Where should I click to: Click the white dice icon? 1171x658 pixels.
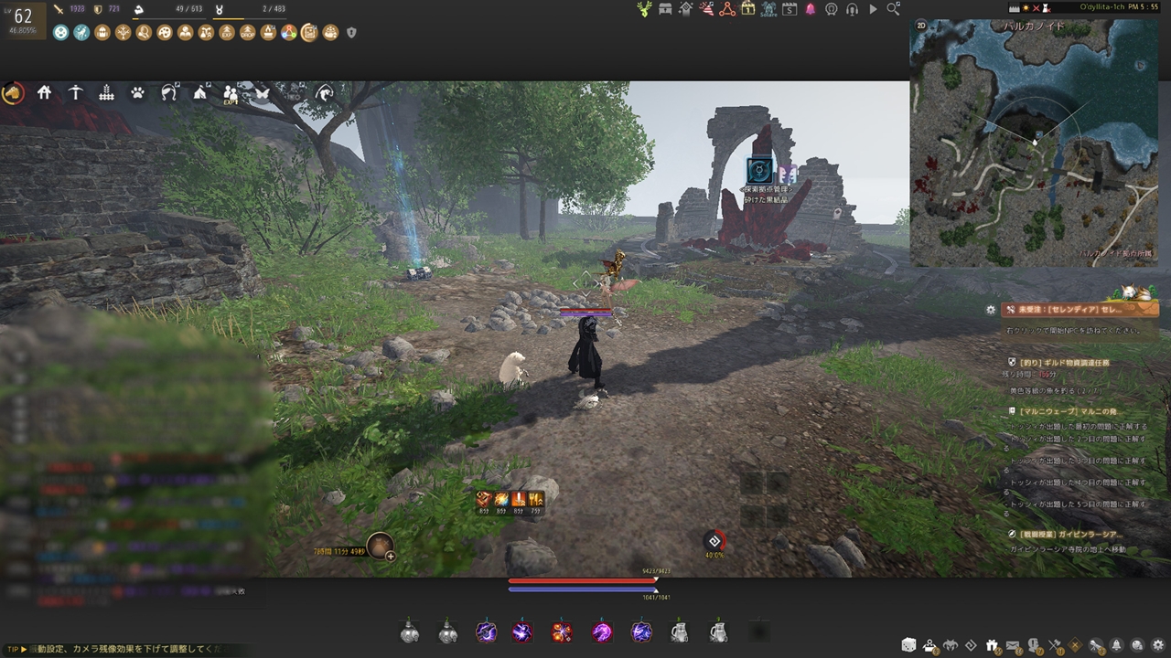click(x=909, y=645)
